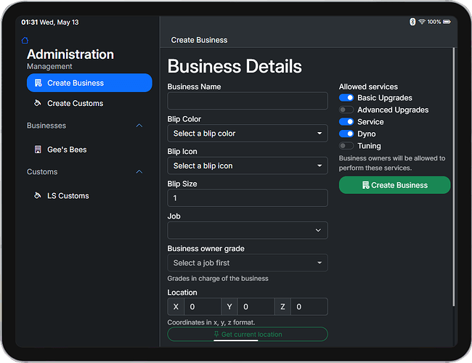Collapse the Businesses section chevron
The image size is (472, 363).
pyautogui.click(x=139, y=126)
